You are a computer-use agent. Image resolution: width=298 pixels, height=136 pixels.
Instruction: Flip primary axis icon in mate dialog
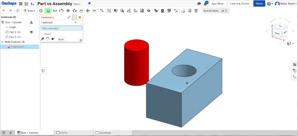43,39
